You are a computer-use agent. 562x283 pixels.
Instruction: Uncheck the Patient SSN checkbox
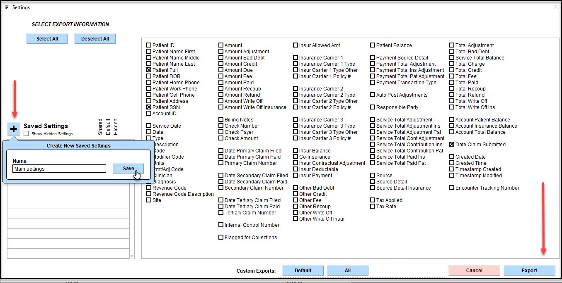pos(149,107)
